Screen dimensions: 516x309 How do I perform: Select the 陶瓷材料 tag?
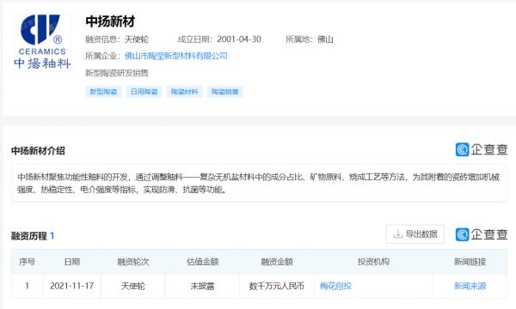[x=185, y=92]
